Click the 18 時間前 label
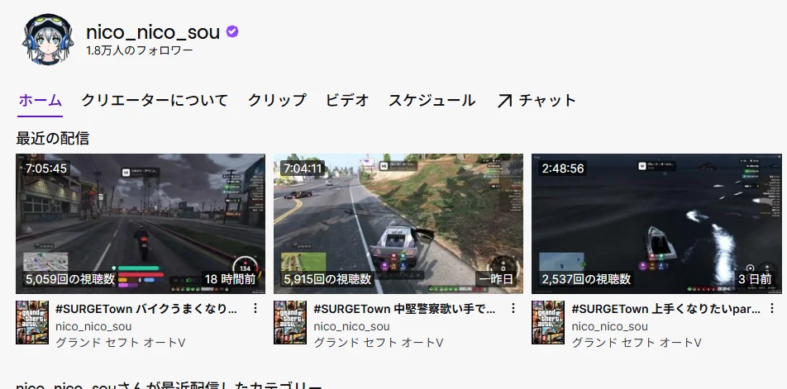The width and height of the screenshot is (787, 389). coord(230,279)
